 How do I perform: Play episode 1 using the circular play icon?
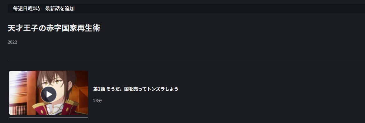pos(48,94)
